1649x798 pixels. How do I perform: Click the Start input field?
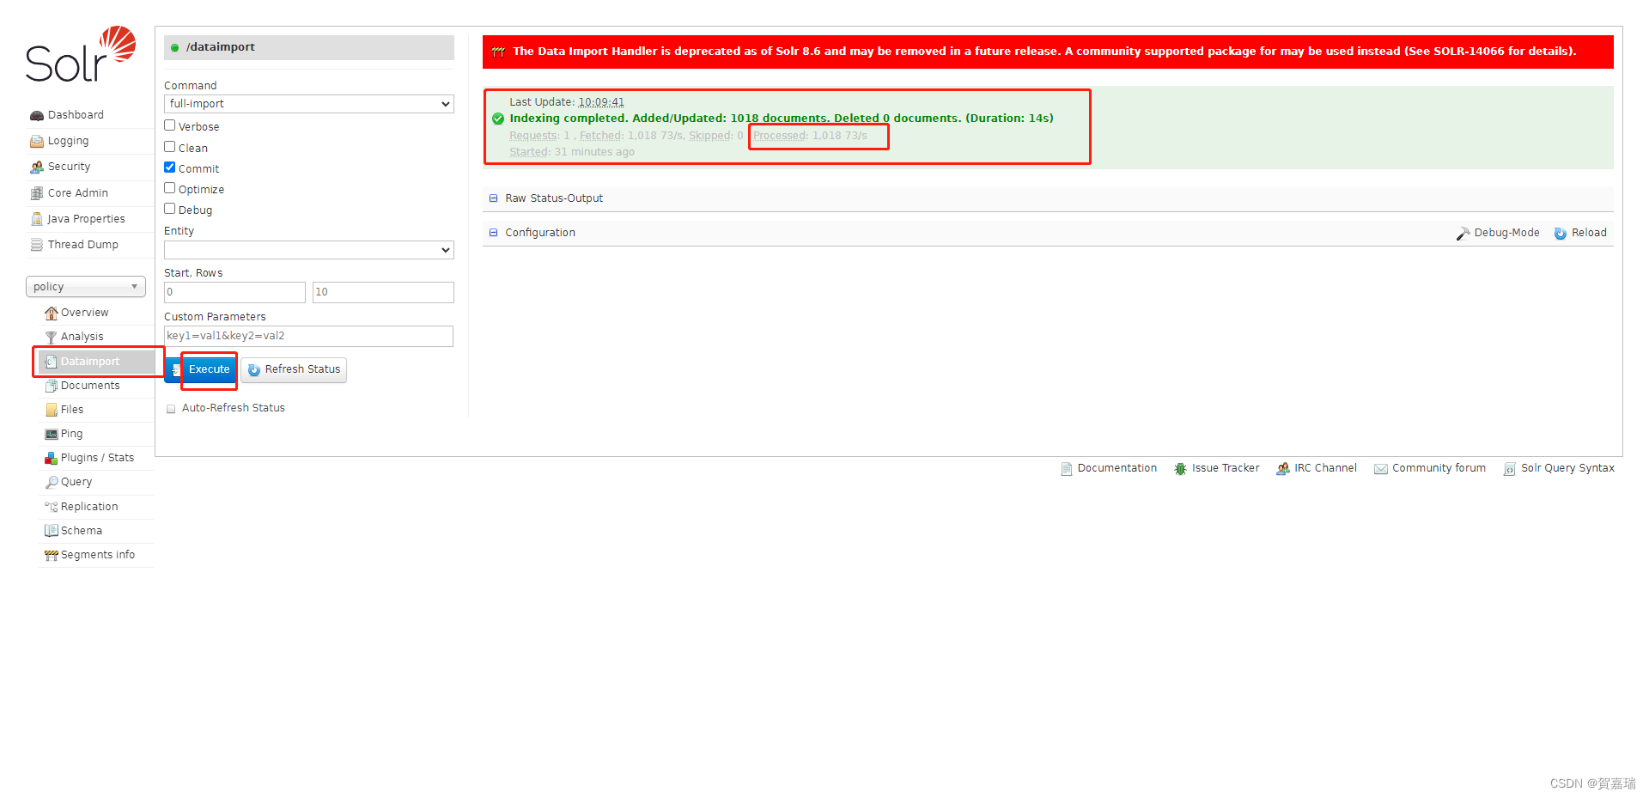[234, 292]
